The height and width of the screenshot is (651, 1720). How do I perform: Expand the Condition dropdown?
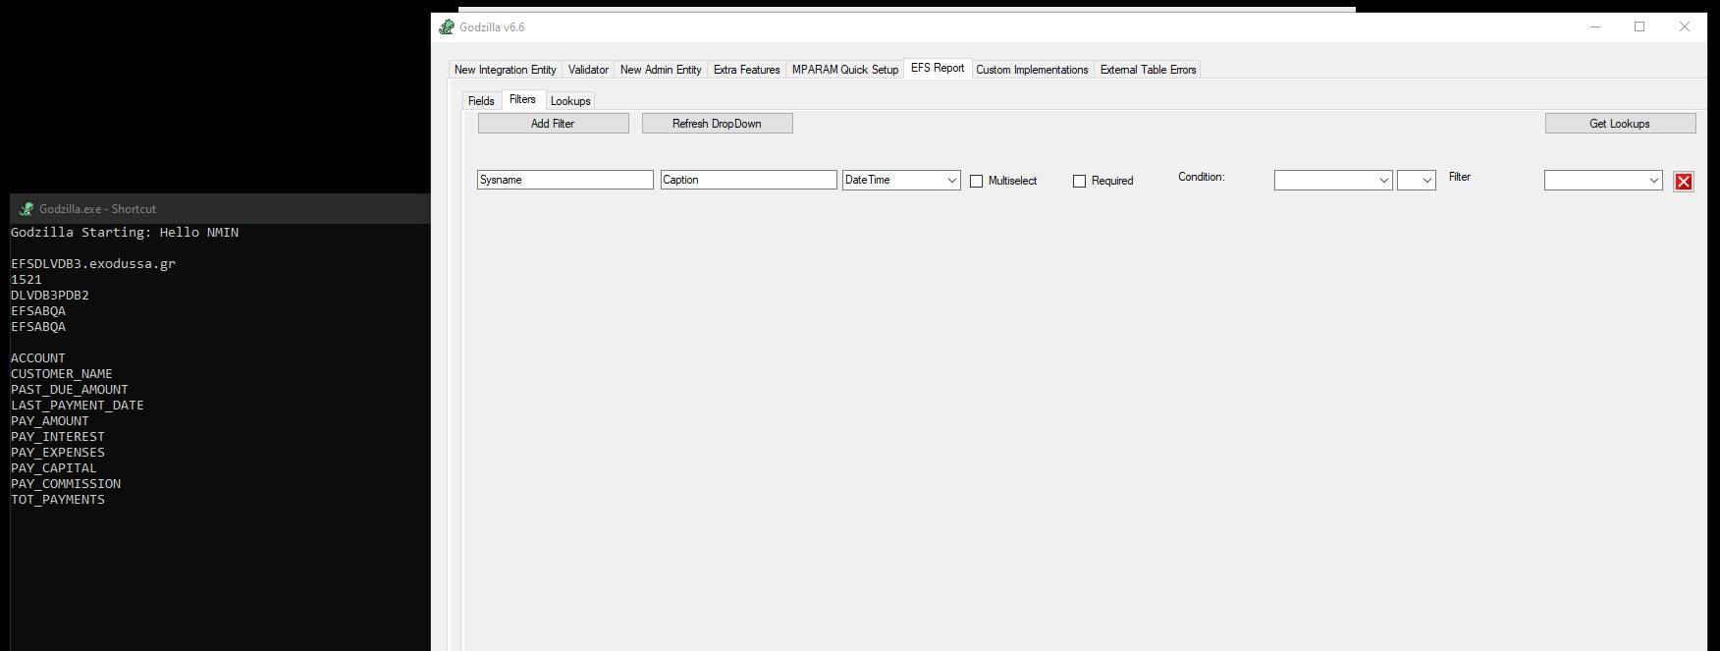1332,181
